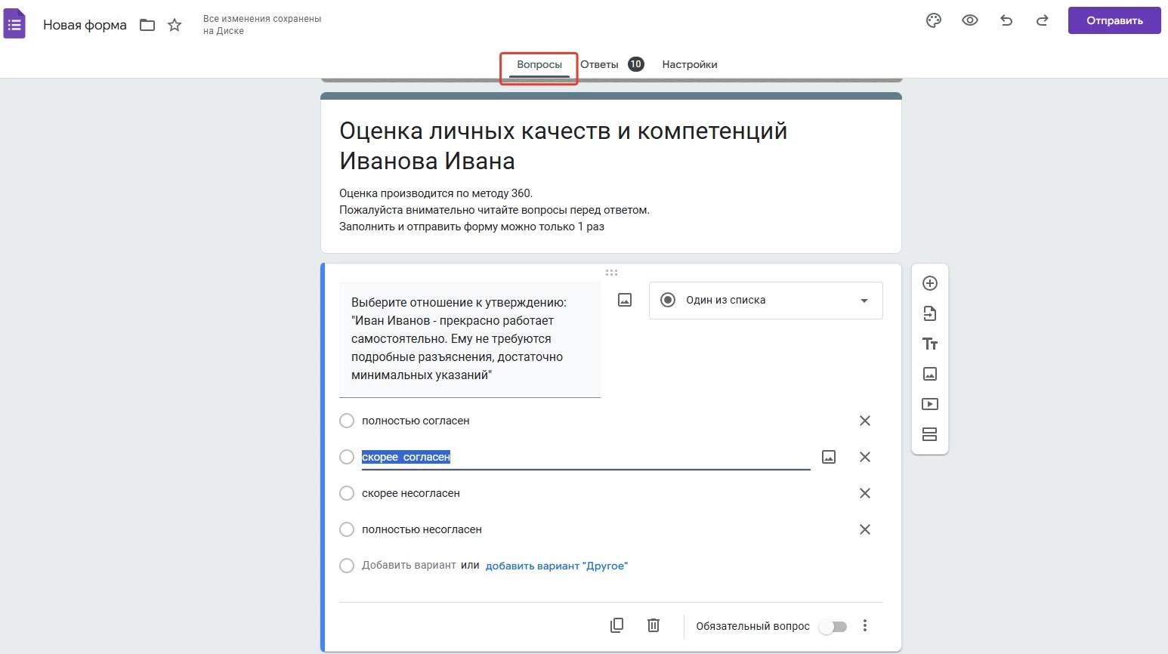Open more options for the question
The image size is (1168, 654).
[865, 625]
